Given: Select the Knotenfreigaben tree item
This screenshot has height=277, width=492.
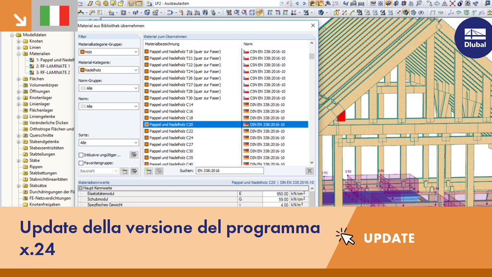Looking at the screenshot, I should 45,204.
